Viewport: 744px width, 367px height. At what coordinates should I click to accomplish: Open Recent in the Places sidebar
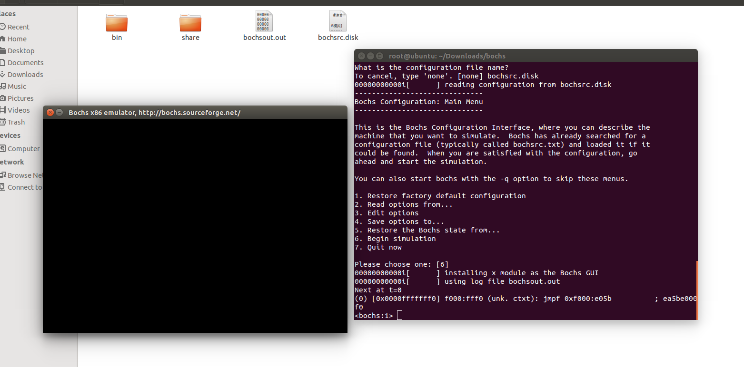pyautogui.click(x=18, y=27)
